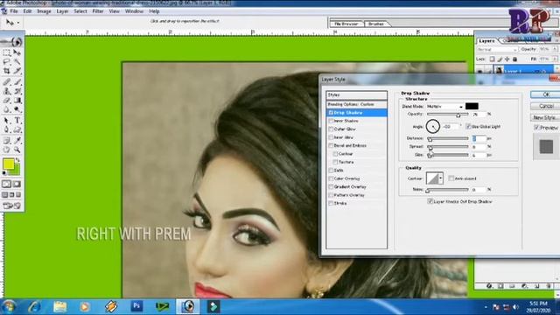Open File Explorer from the taskbar
The width and height of the screenshot is (560, 315).
pyautogui.click(x=60, y=306)
